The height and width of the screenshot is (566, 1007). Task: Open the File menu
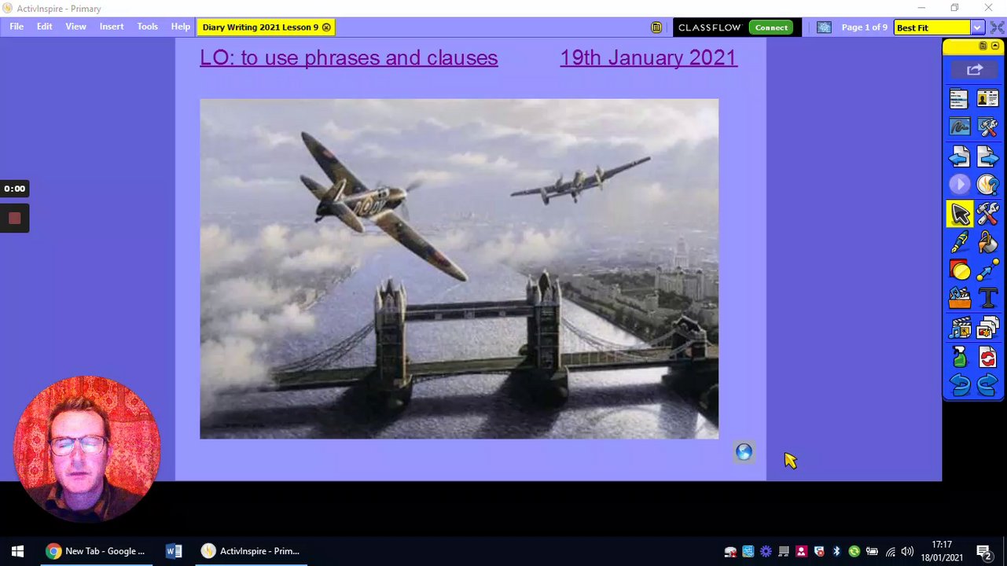coord(17,27)
